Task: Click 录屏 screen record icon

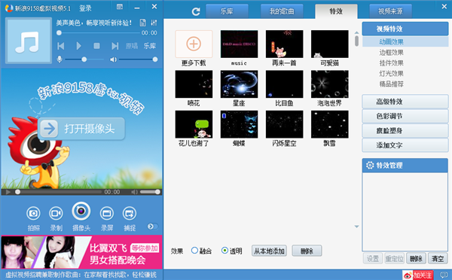Action: click(107, 214)
